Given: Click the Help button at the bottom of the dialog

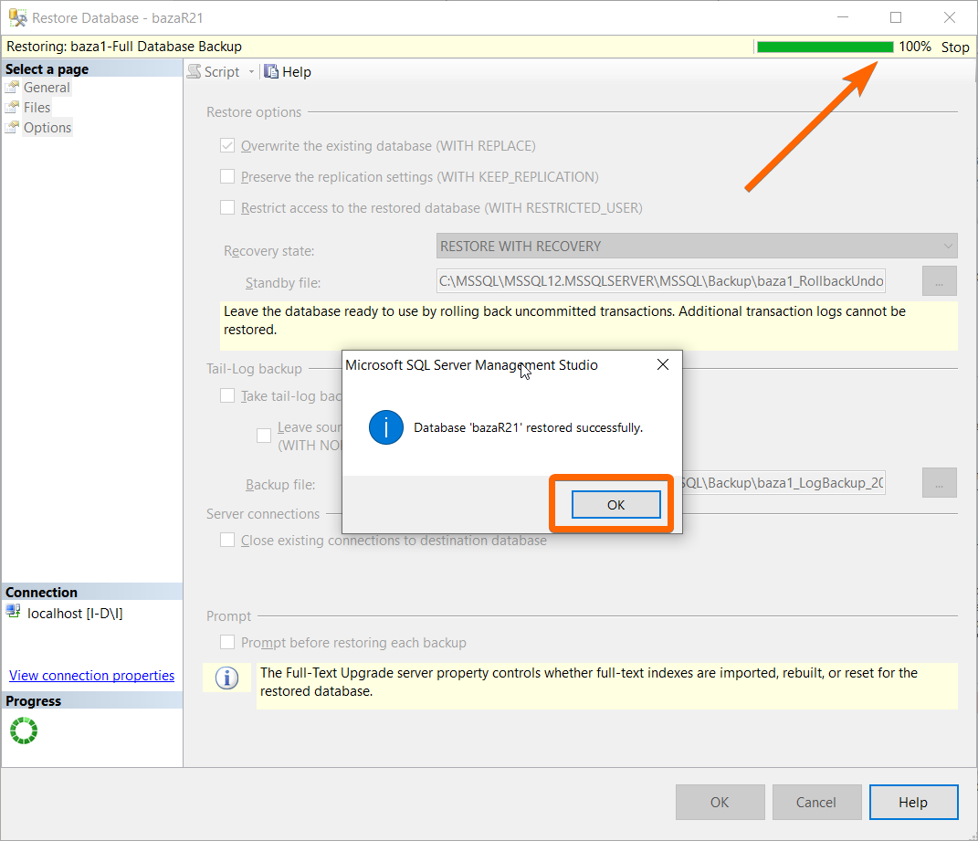Looking at the screenshot, I should (913, 803).
